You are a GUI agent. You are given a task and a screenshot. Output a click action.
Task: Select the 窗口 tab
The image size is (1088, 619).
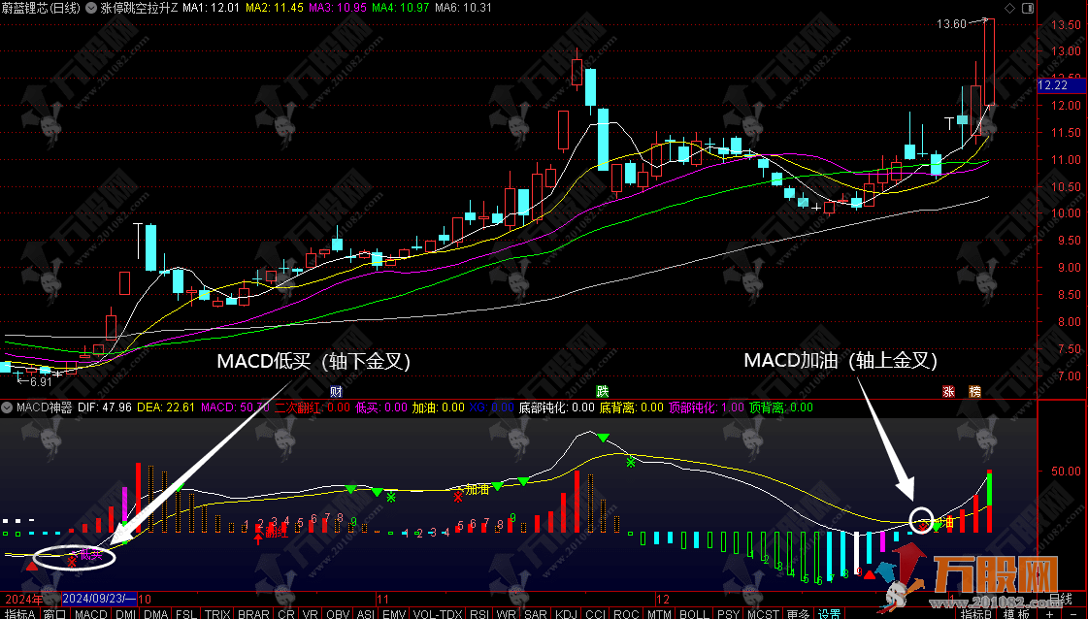[54, 613]
